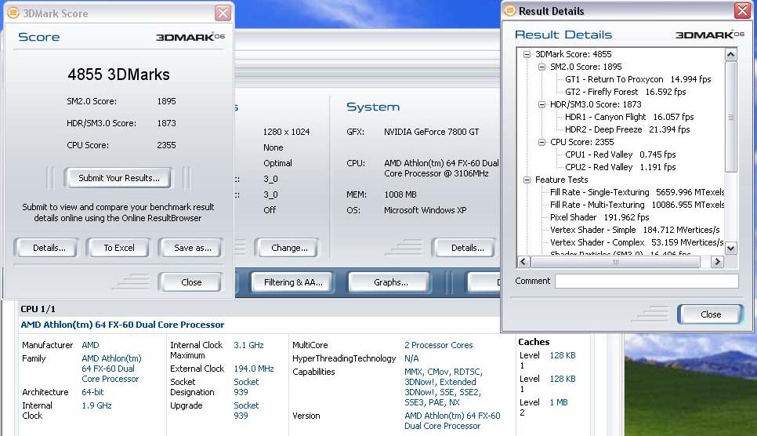757x436 pixels.
Task: Click Close button in 3DMark Score window
Action: [x=191, y=282]
